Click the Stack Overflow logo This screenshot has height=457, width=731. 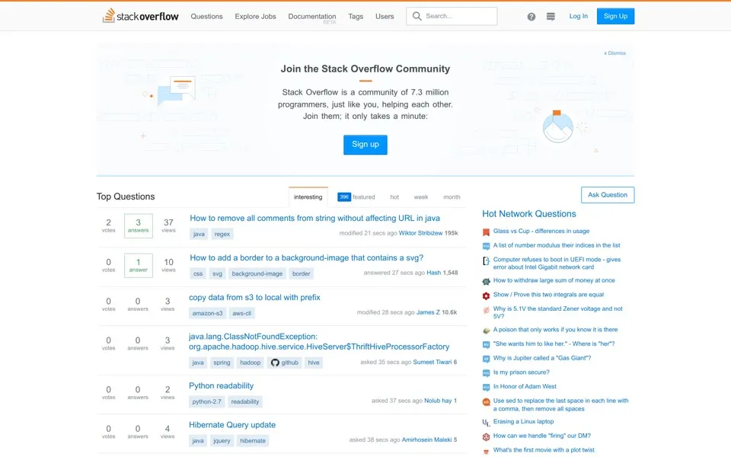click(x=140, y=16)
